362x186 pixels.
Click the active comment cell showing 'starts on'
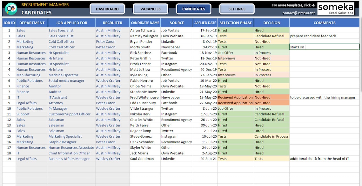[x=324, y=47]
